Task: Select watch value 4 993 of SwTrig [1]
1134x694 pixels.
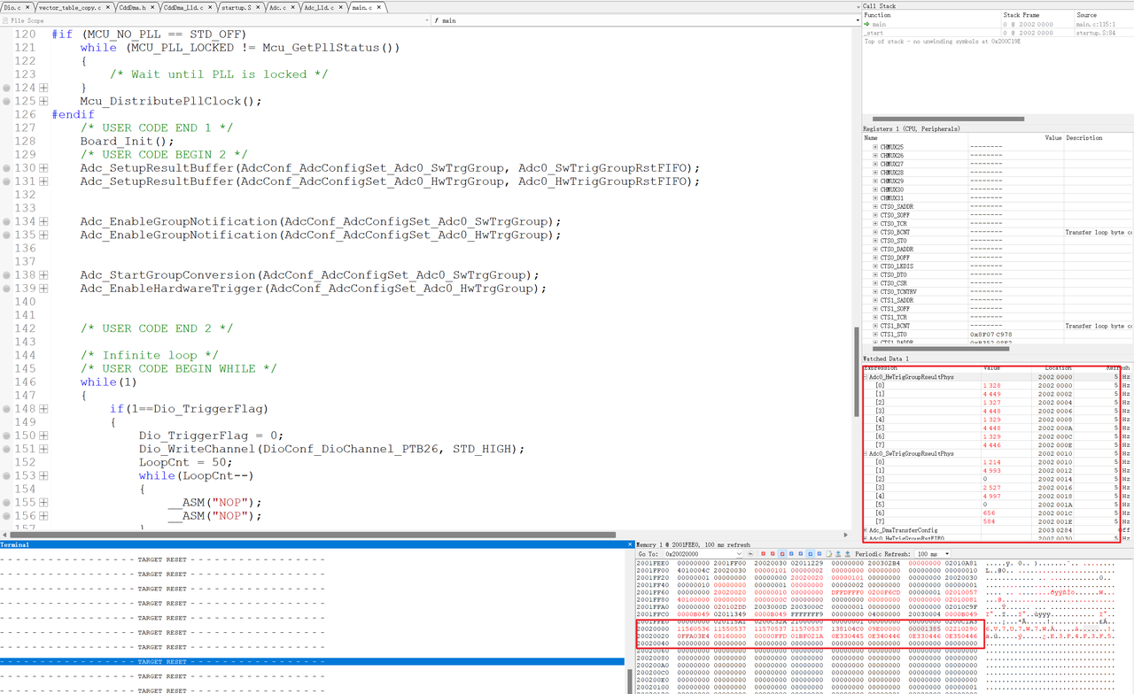Action: pos(991,470)
